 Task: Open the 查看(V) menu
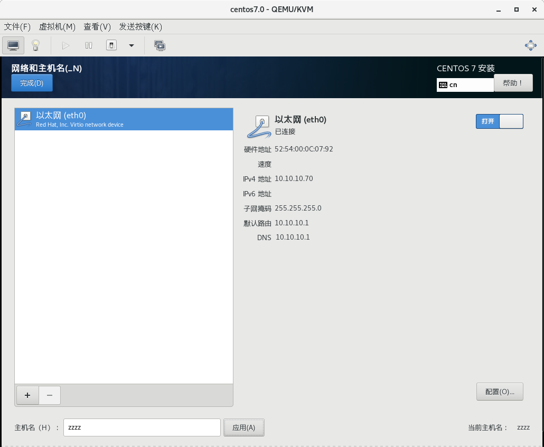(x=97, y=27)
